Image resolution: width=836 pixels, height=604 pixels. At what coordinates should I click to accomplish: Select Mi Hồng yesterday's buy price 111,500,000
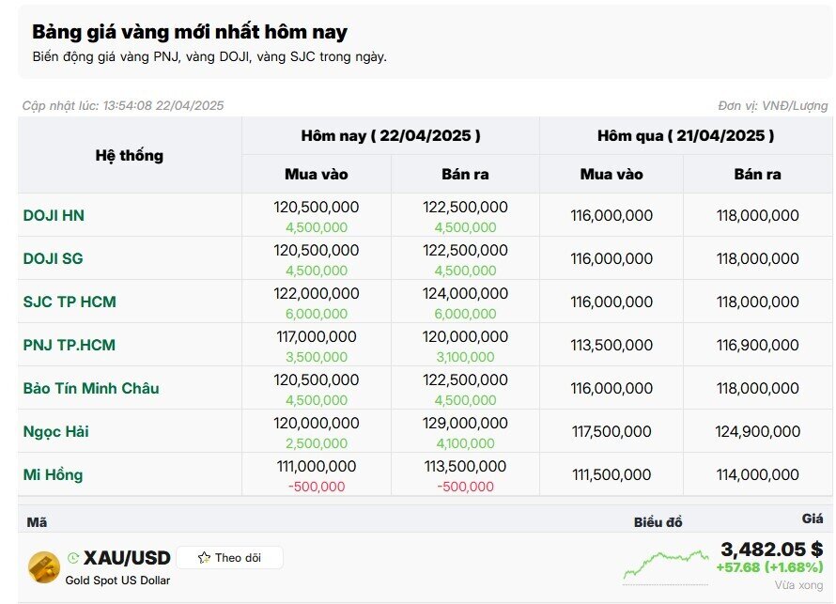click(x=612, y=474)
